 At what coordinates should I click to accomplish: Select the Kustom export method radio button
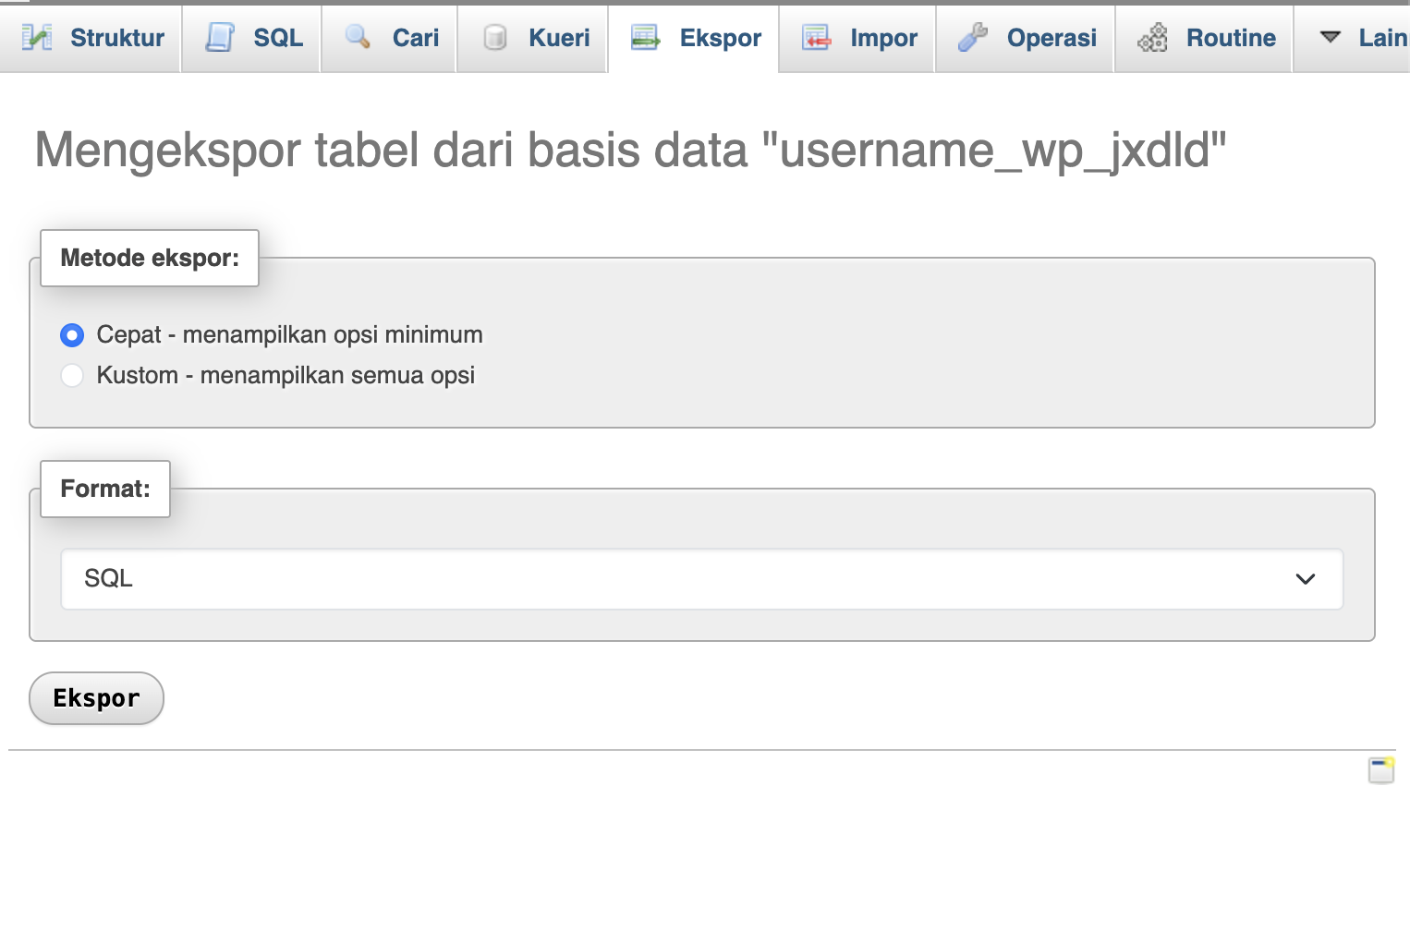click(72, 376)
